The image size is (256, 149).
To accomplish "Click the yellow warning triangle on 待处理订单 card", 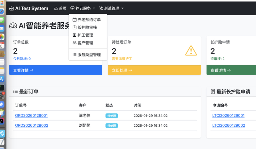I will click(191, 51).
